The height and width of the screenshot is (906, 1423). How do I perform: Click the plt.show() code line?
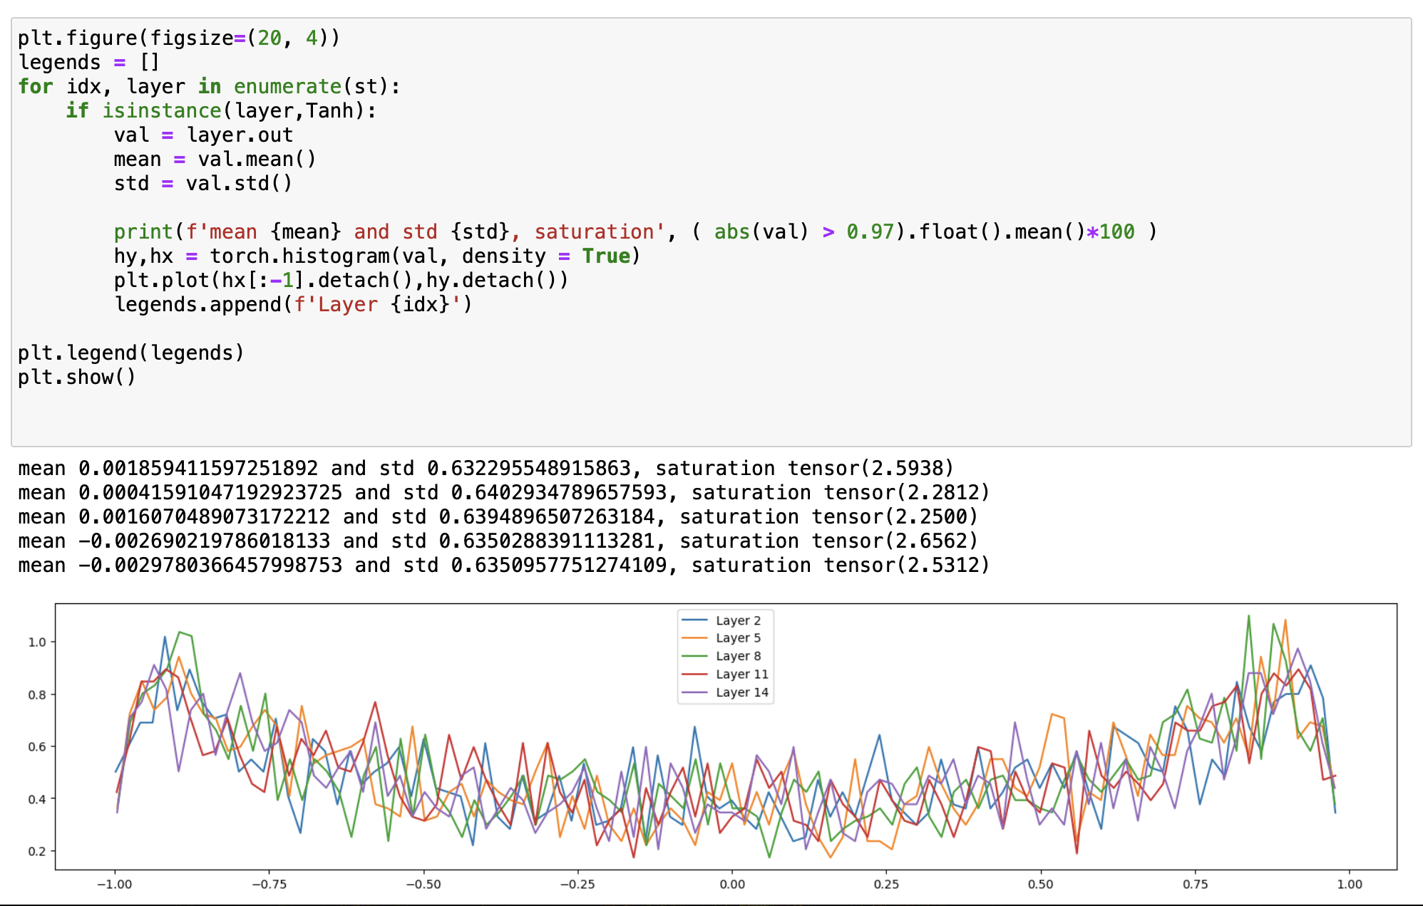[x=76, y=377]
